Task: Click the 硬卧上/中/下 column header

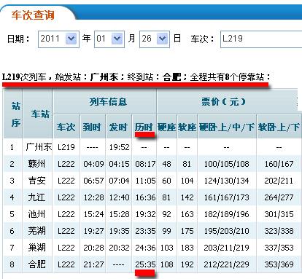Action: click(x=227, y=127)
